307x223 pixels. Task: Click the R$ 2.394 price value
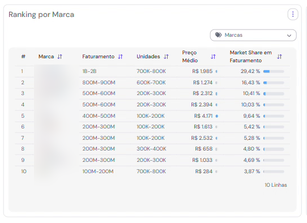pos(202,105)
